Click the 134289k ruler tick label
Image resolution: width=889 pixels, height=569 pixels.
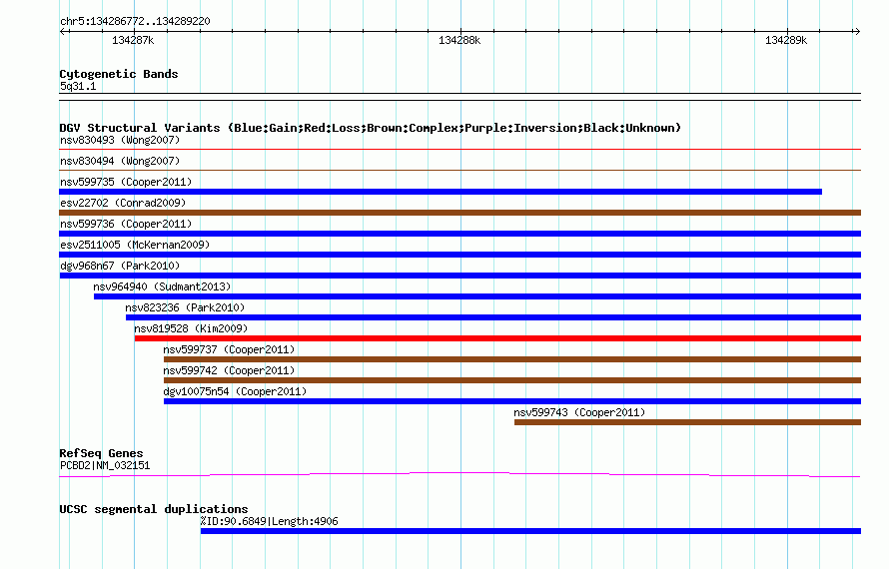[786, 40]
